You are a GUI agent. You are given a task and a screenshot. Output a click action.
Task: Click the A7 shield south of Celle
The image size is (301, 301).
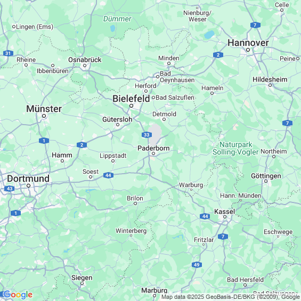coord(255,25)
